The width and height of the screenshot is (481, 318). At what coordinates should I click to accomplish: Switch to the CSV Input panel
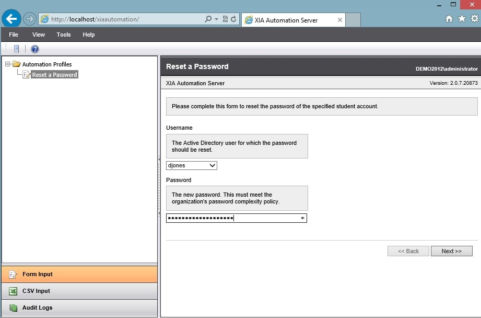click(79, 291)
